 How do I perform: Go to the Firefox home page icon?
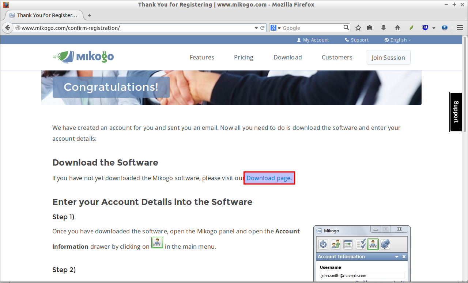397,28
